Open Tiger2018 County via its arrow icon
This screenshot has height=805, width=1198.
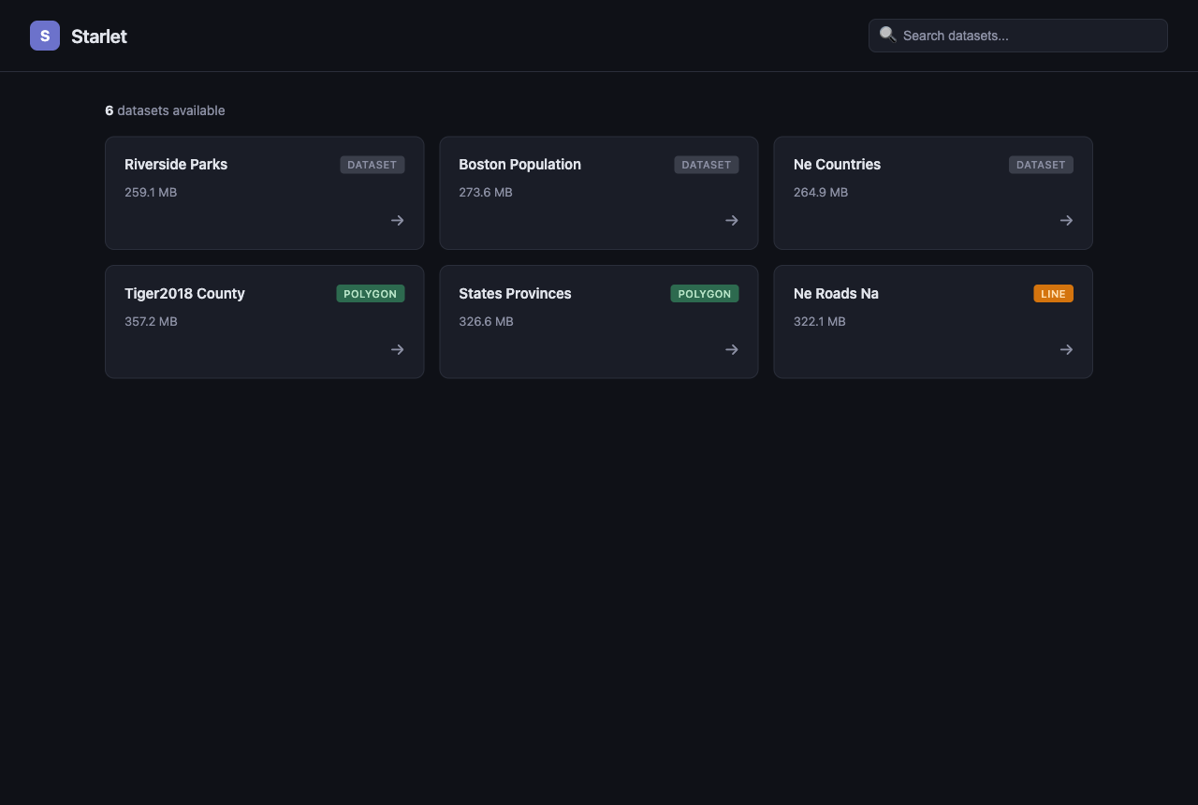398,349
